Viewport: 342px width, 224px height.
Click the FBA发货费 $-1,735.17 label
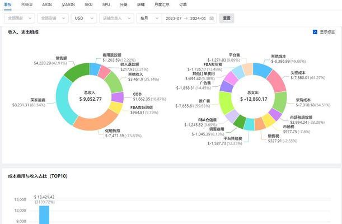(x=205, y=67)
